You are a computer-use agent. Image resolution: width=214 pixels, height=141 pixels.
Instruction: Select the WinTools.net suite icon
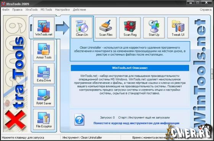point(44,27)
